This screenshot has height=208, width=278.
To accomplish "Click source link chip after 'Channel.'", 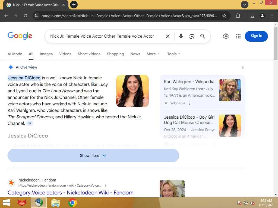I will pyautogui.click(x=30, y=123).
